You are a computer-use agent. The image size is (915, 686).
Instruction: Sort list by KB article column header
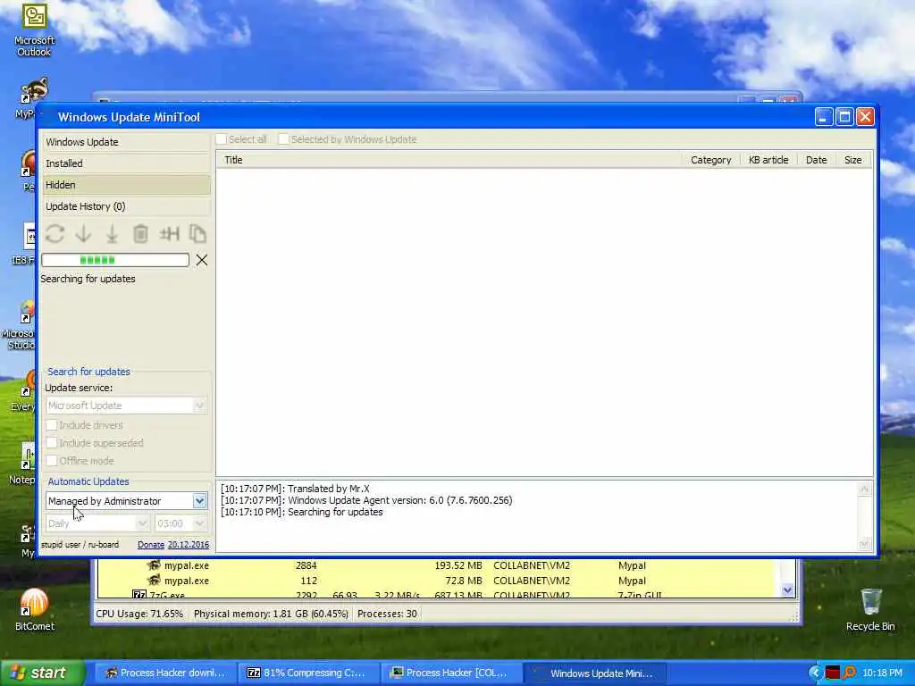click(768, 160)
